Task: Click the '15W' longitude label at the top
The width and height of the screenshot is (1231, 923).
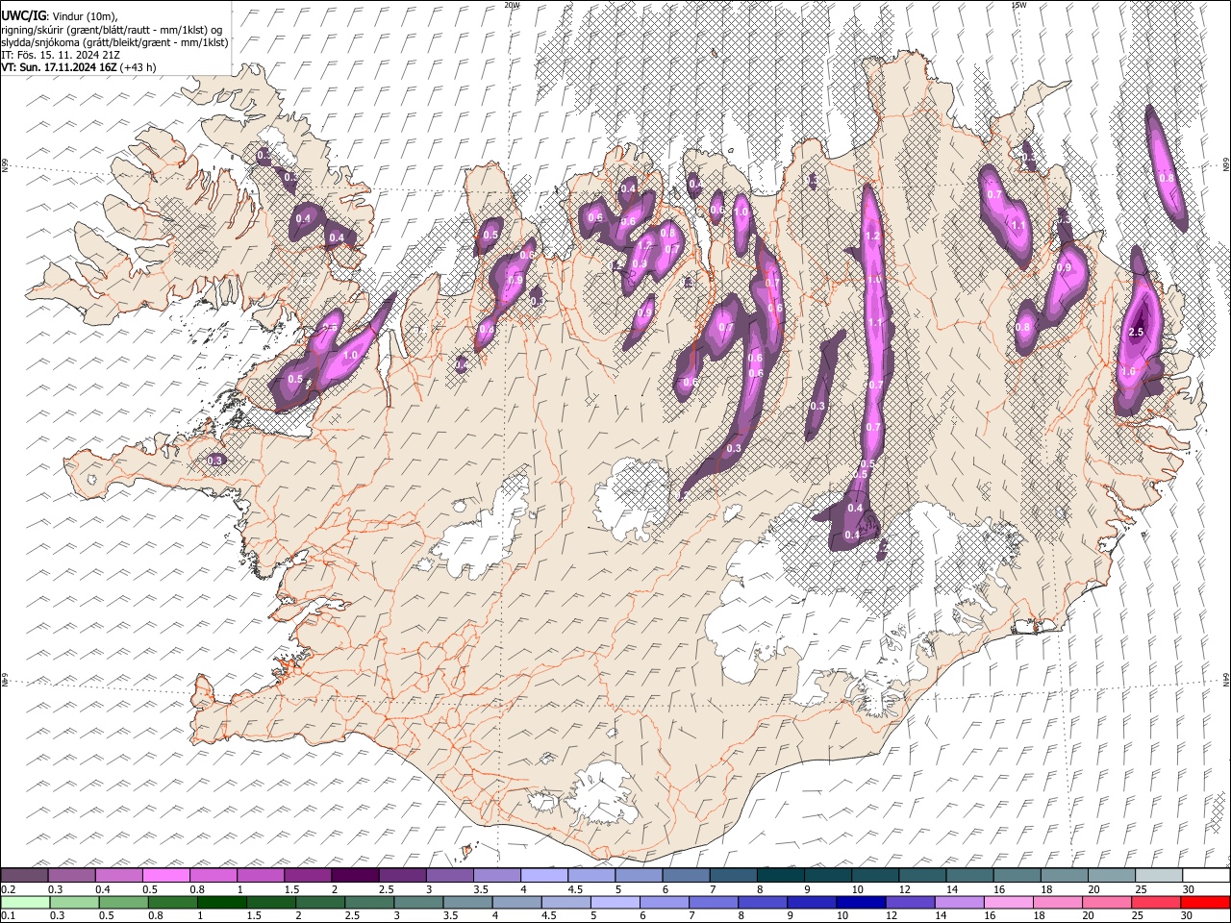Action: 1017,5
